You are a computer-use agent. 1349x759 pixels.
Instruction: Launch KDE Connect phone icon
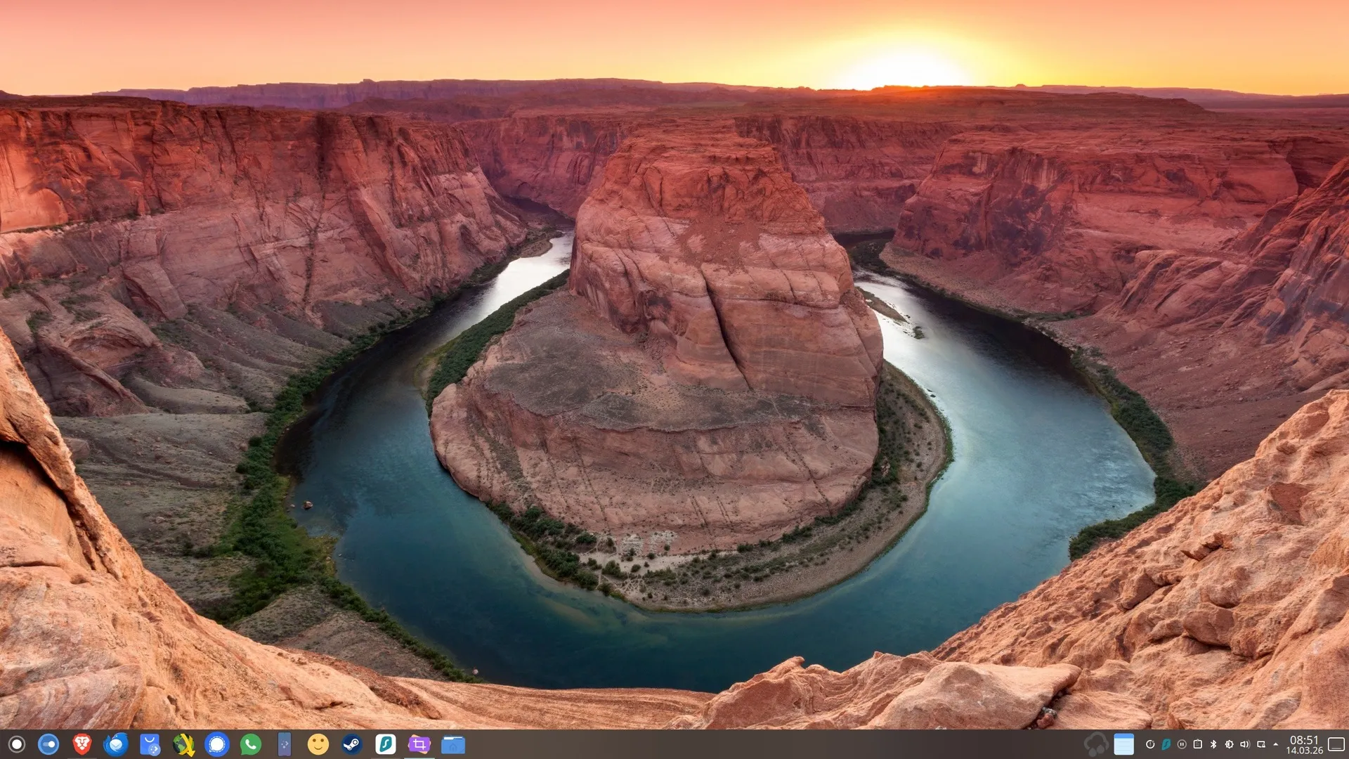(x=285, y=744)
